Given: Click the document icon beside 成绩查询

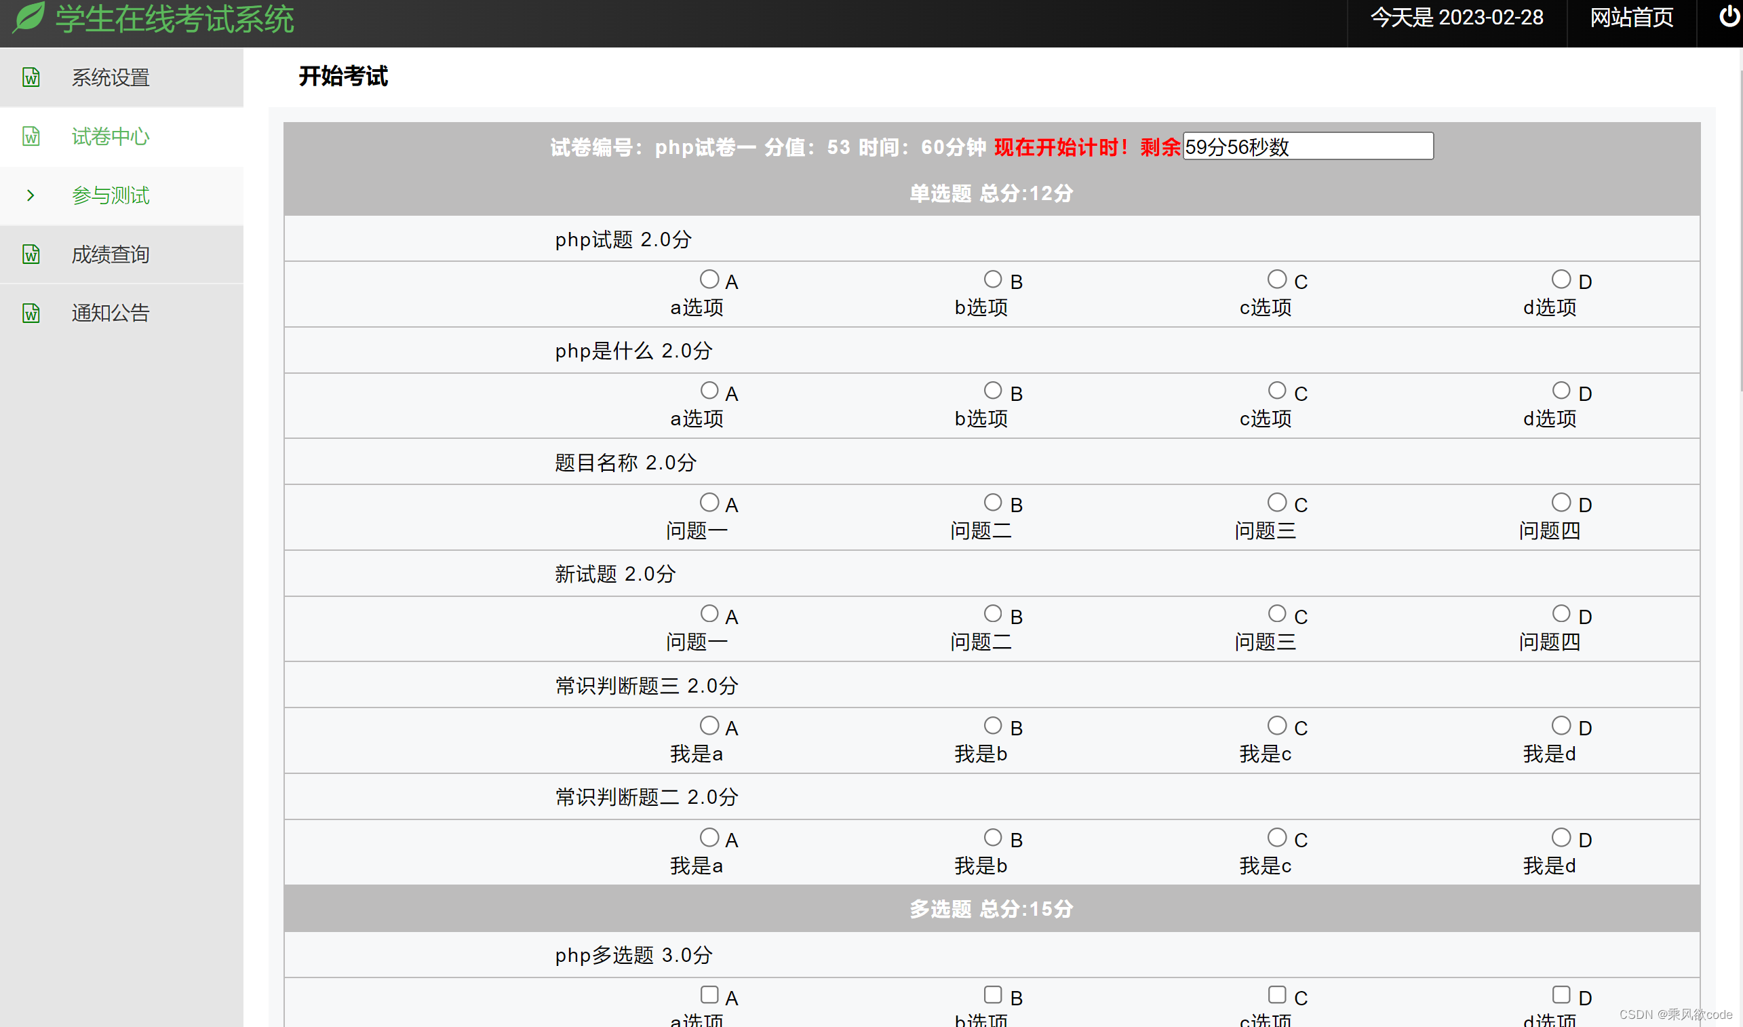Looking at the screenshot, I should 31,254.
